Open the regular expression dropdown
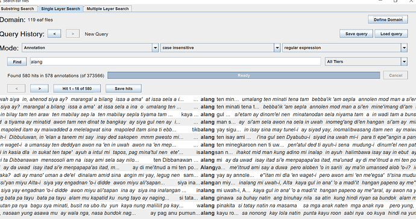Screen dimensions: 416x219 345,48
